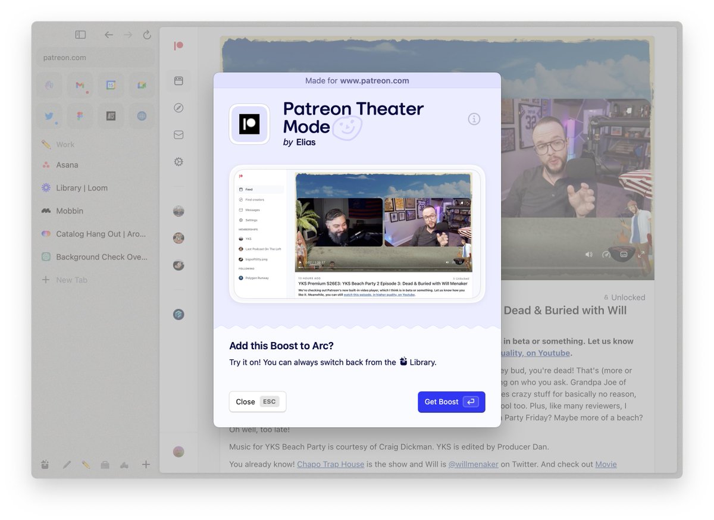This screenshot has width=714, height=520.
Task: Open Patreon Messages envelope icon
Action: tap(178, 134)
